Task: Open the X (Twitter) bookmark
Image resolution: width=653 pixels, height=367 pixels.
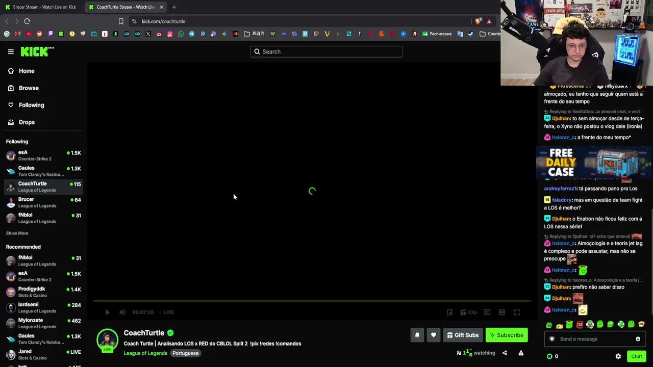Action: tap(148, 34)
